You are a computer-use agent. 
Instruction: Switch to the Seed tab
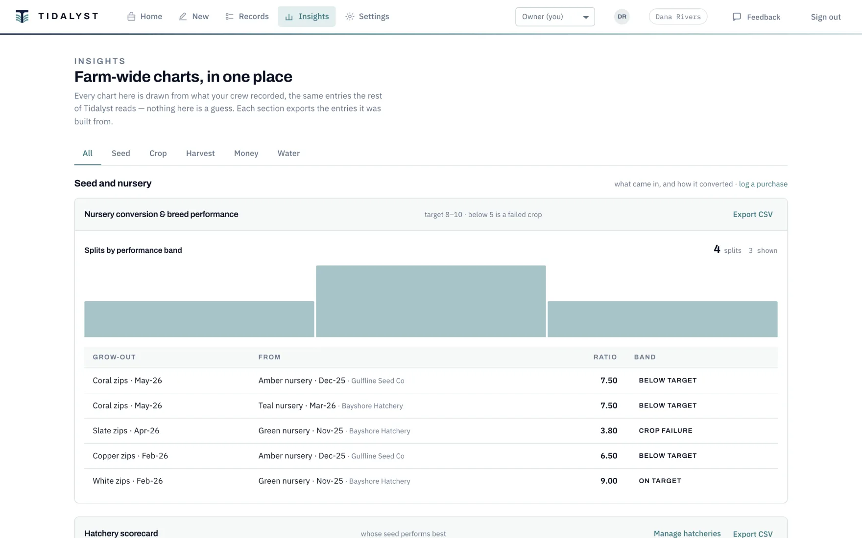121,154
